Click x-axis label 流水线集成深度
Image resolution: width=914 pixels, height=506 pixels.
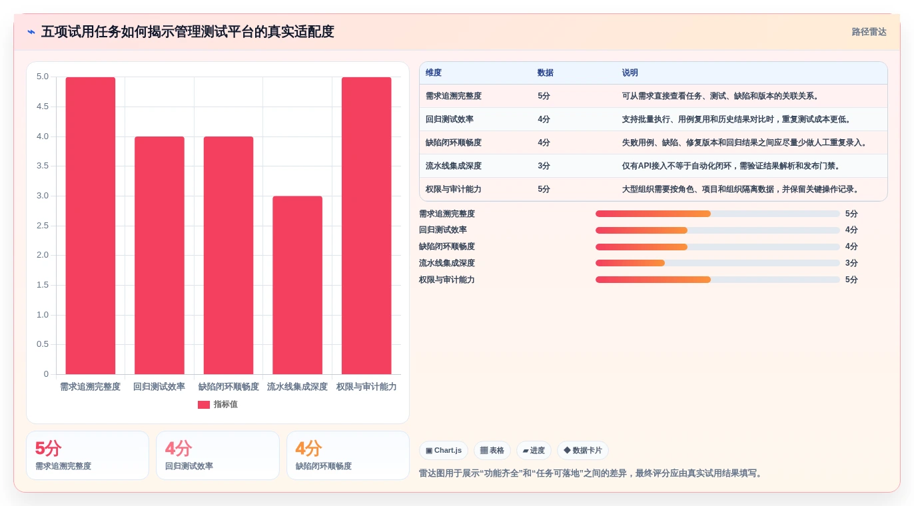(297, 387)
